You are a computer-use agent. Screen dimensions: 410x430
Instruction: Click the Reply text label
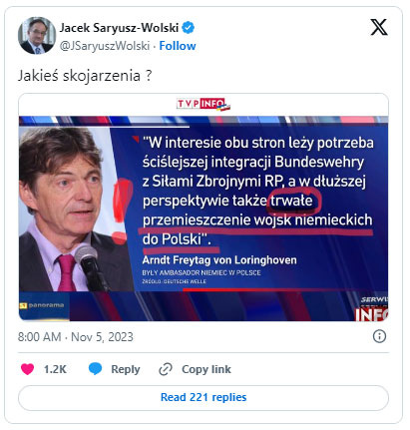[x=126, y=369]
